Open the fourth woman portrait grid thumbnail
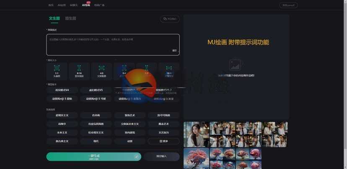 click(275, 134)
